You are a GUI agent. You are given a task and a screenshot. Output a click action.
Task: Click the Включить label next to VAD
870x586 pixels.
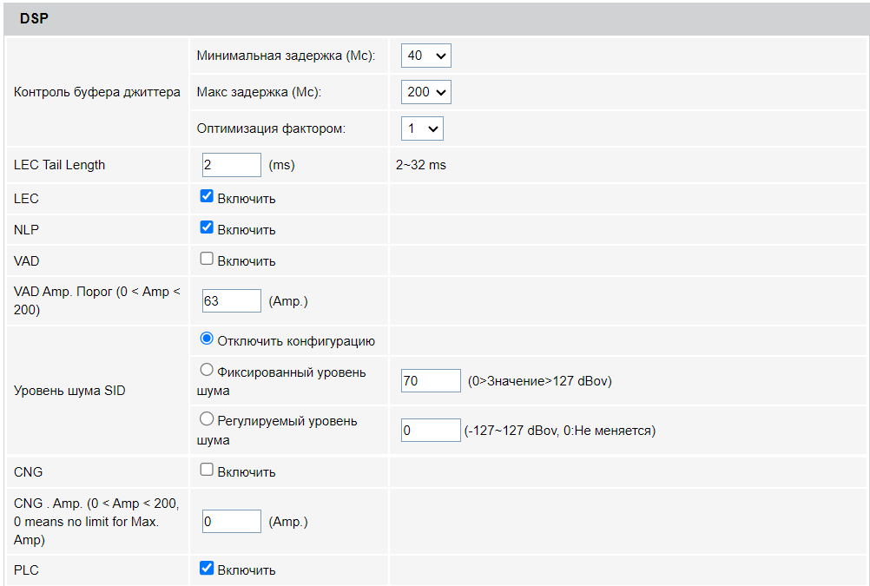click(247, 261)
